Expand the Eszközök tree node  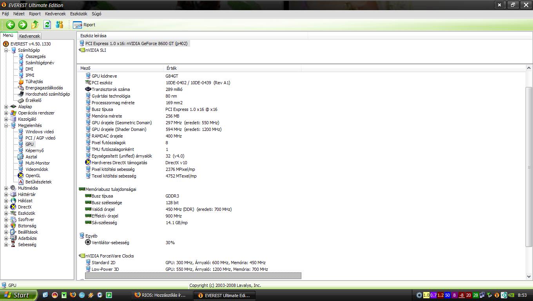[6, 213]
